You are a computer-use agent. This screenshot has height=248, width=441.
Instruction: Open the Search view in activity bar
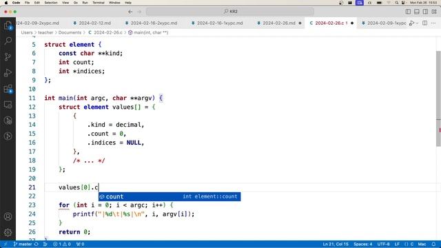(8, 41)
